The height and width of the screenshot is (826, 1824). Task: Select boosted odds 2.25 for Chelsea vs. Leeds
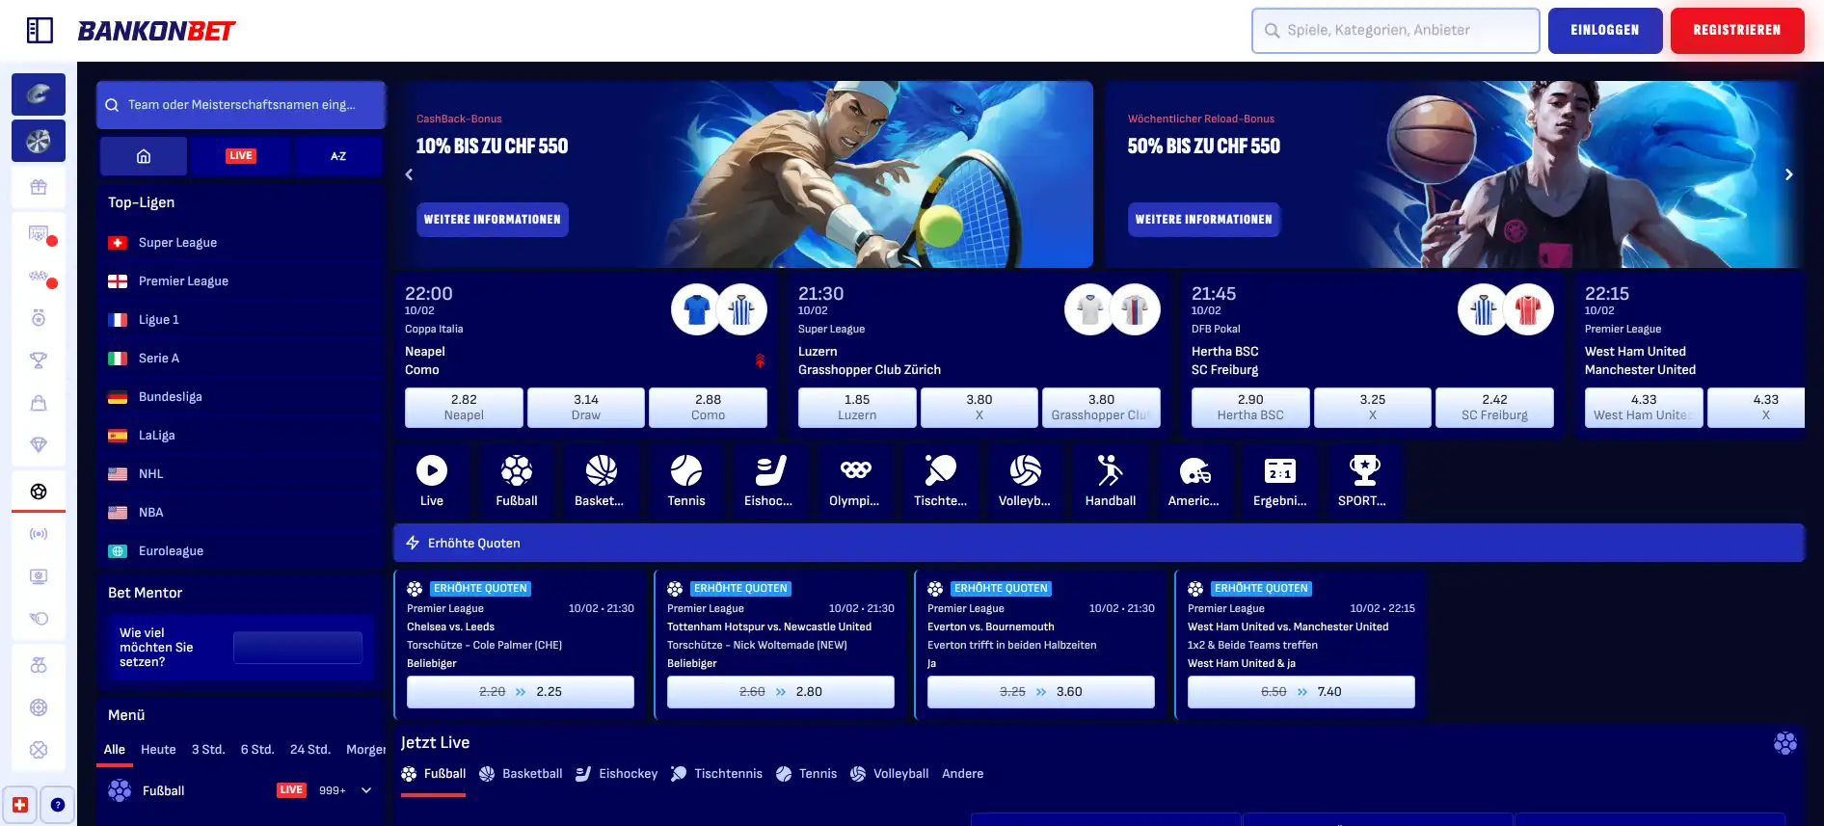(x=521, y=692)
